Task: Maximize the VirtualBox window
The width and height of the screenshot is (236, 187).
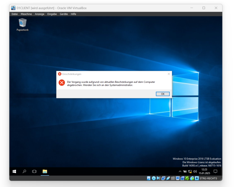Action: 204,8
